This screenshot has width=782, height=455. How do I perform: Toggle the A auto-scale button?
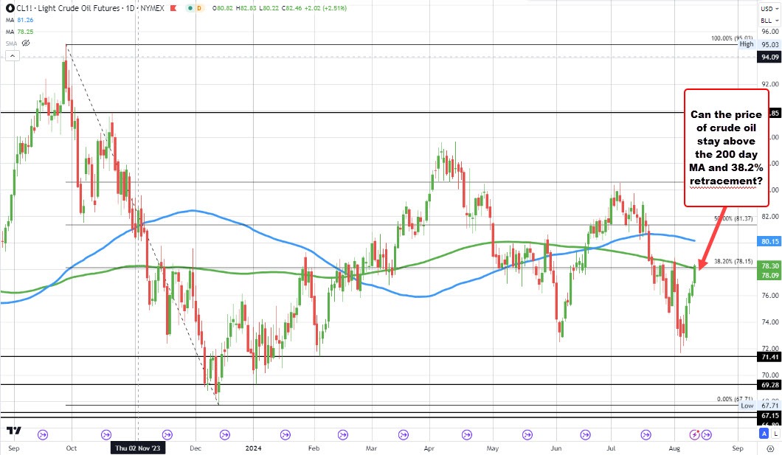coord(764,434)
